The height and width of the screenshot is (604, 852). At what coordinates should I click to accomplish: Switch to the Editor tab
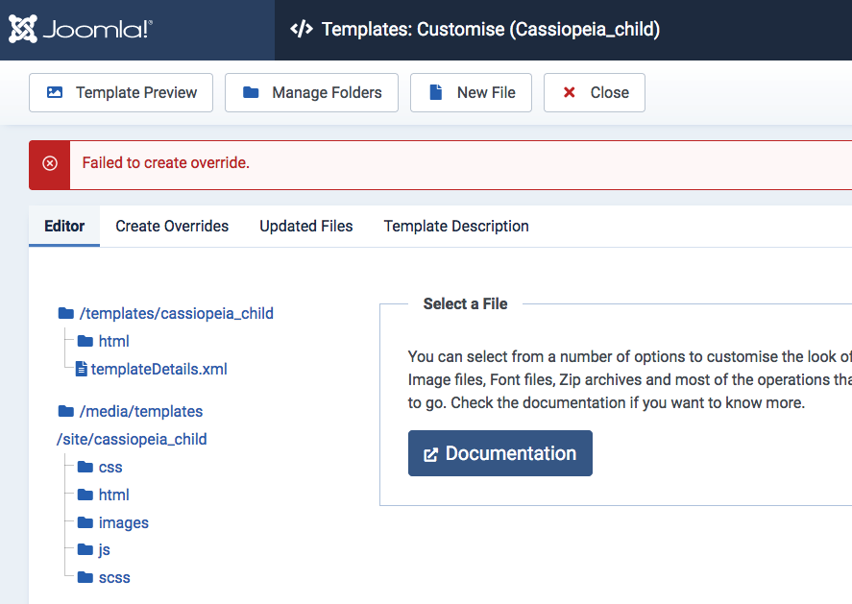pyautogui.click(x=64, y=226)
